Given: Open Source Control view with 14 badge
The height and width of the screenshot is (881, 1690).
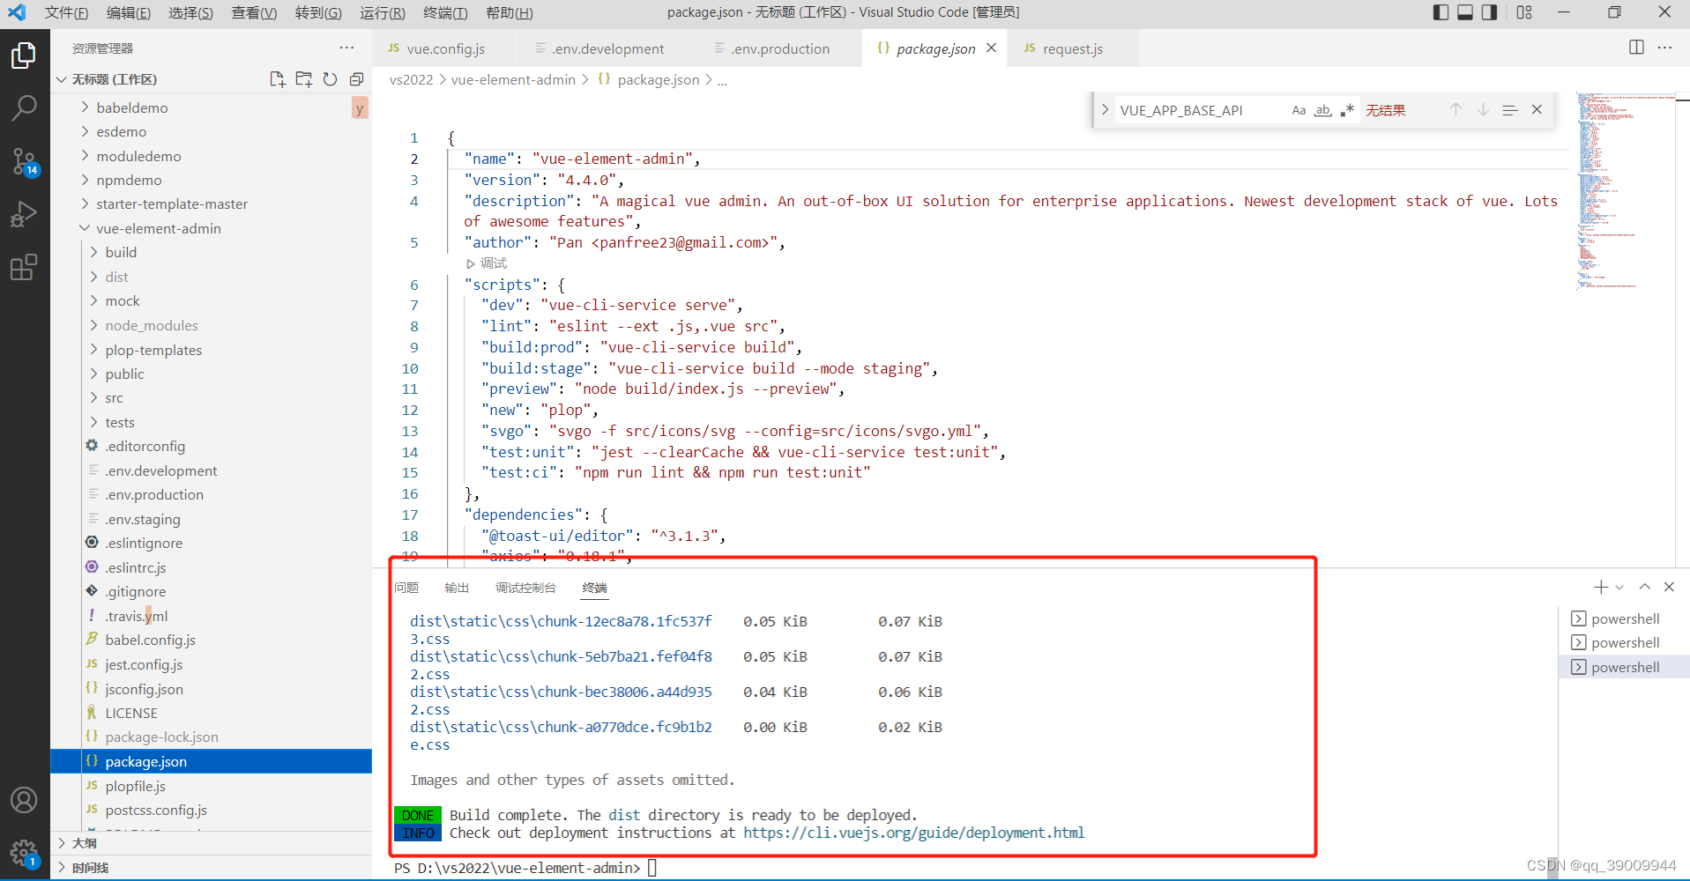Looking at the screenshot, I should tap(24, 161).
